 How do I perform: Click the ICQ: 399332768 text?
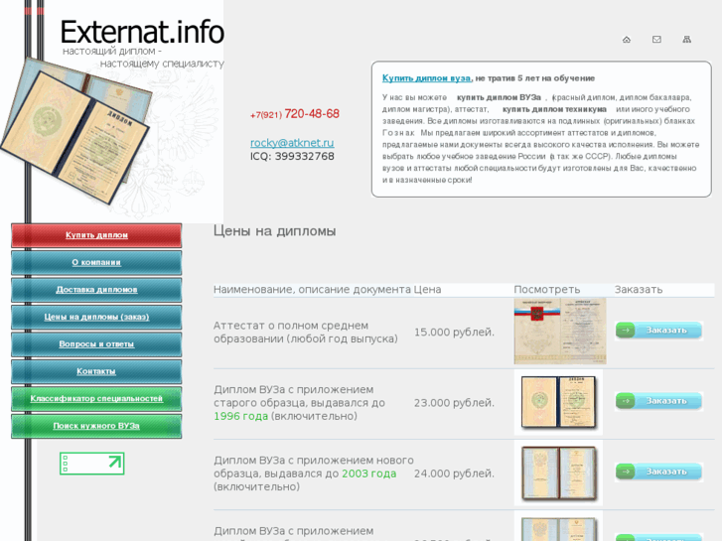pos(292,157)
